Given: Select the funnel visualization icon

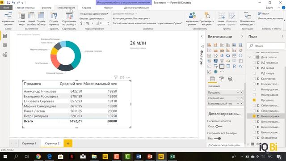Looking at the screenshot, I should (222, 61).
